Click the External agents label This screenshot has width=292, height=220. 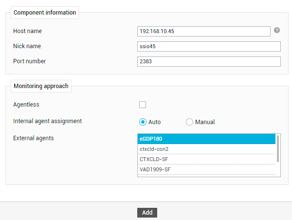33,138
